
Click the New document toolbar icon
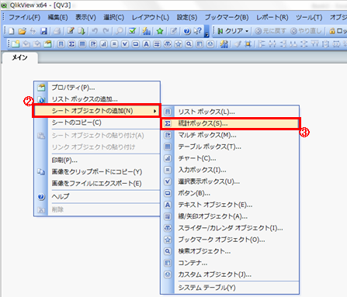(x=12, y=31)
